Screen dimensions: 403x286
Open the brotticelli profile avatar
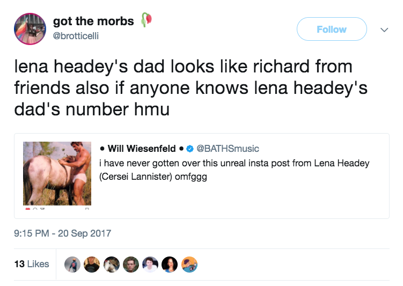[x=30, y=29]
